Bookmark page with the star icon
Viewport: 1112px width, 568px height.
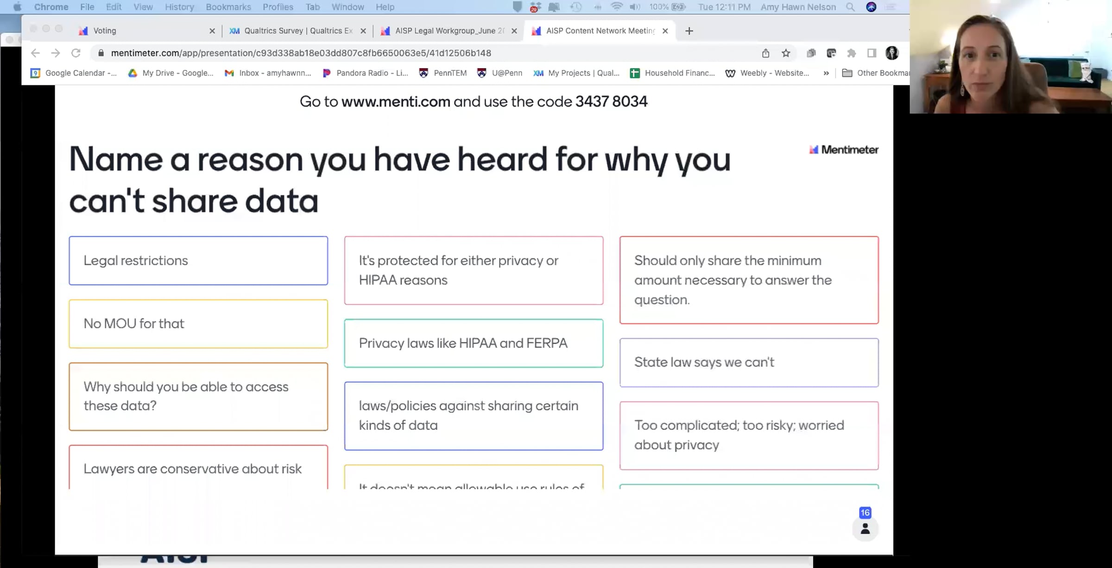click(x=786, y=53)
